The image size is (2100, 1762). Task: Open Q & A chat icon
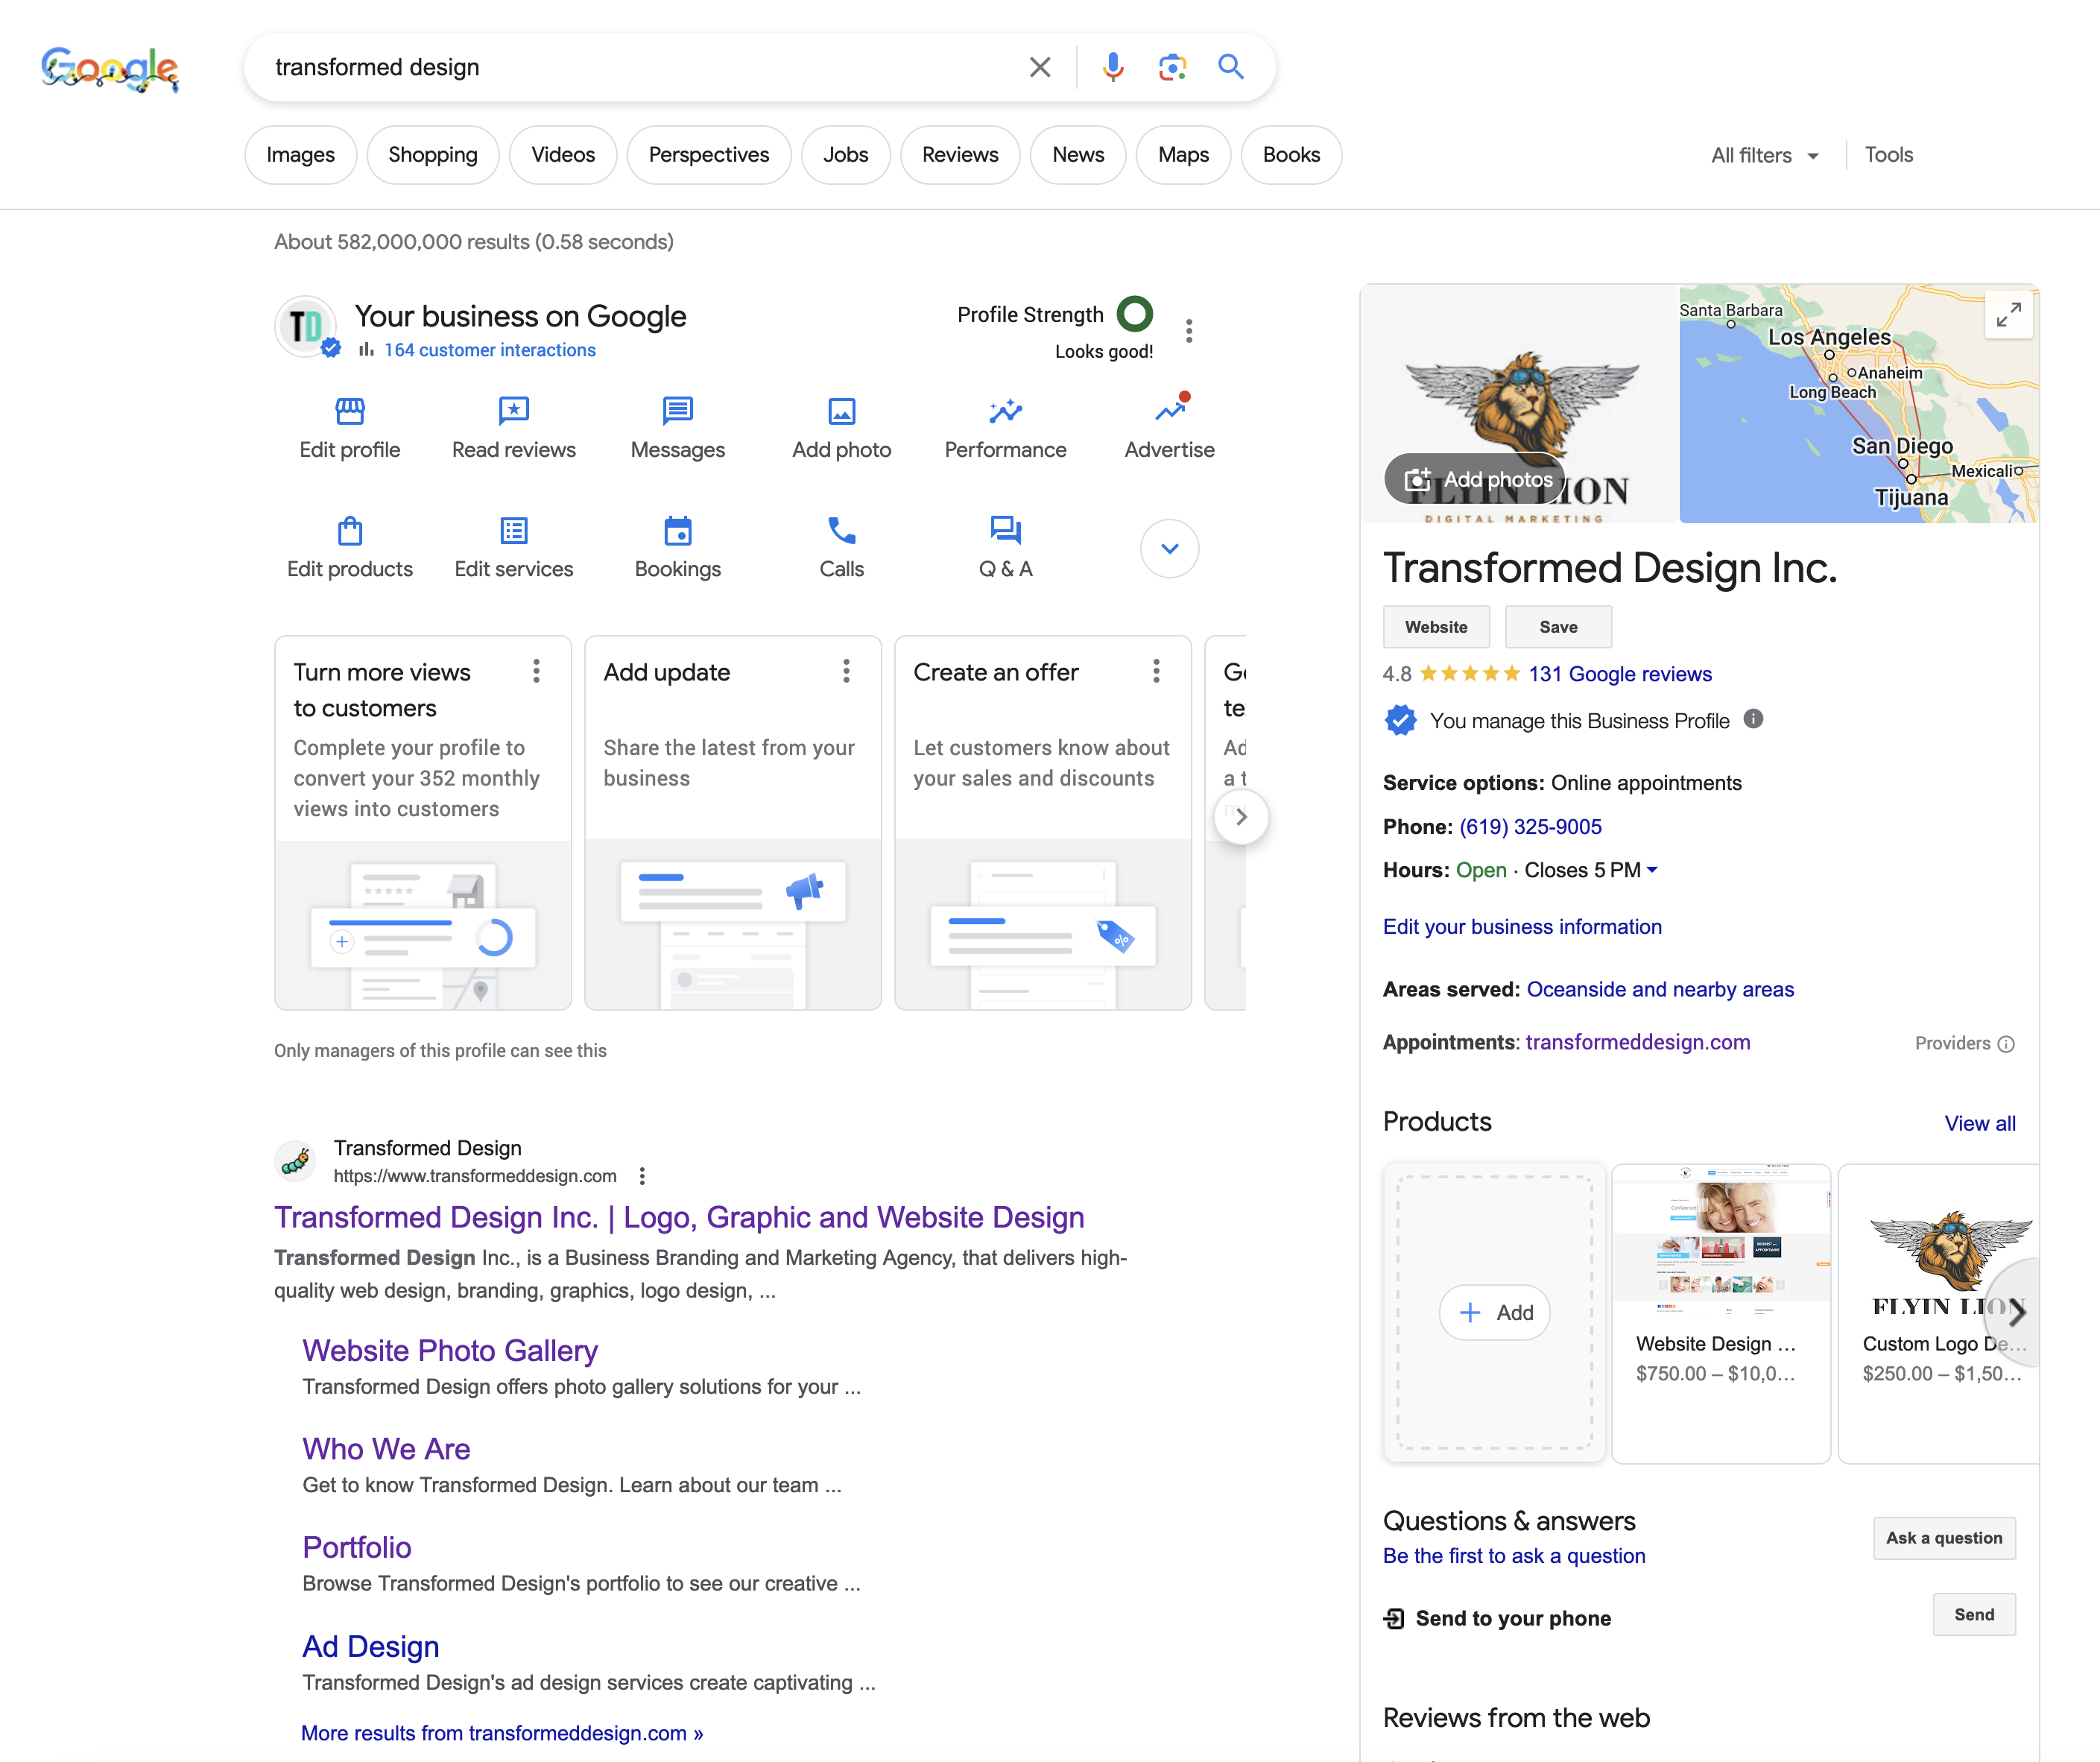1006,530
